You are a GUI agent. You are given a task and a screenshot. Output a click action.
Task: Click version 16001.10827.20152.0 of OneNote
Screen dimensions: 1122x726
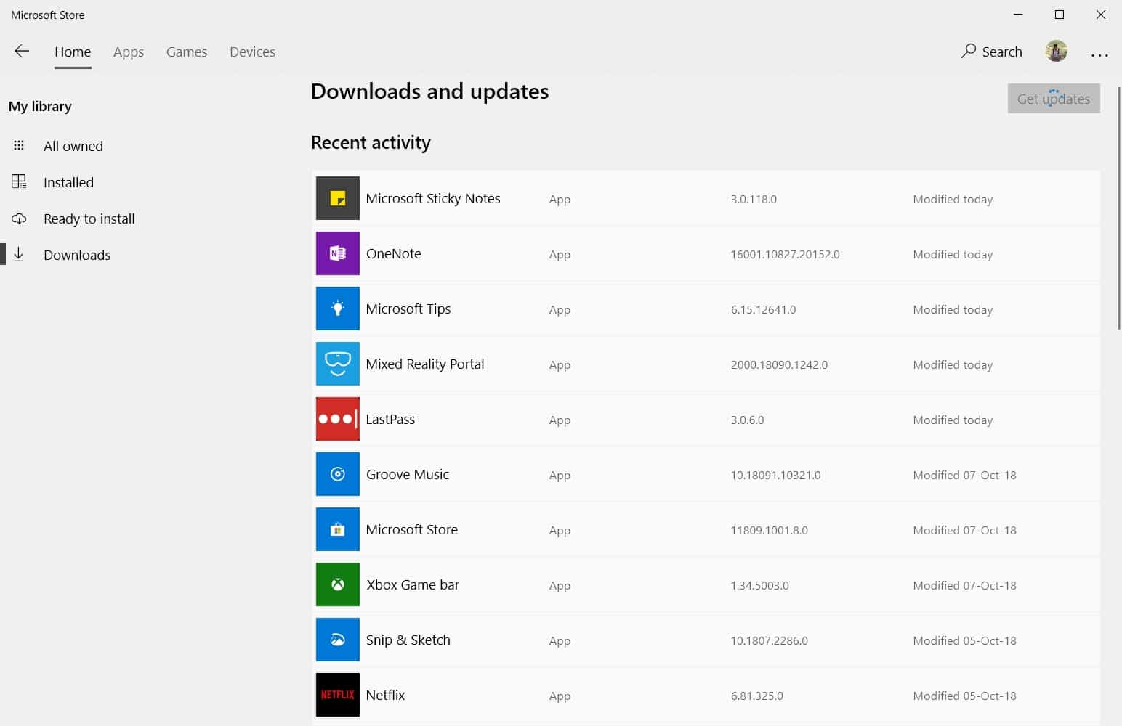pyautogui.click(x=785, y=254)
